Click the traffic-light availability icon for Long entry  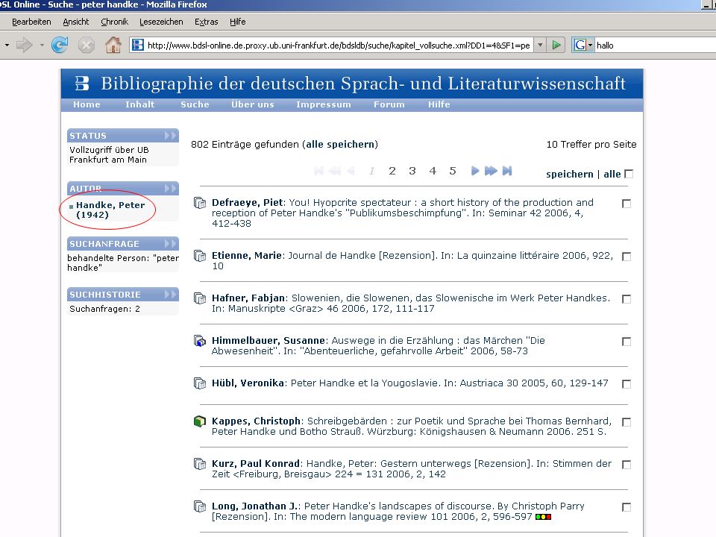[544, 517]
